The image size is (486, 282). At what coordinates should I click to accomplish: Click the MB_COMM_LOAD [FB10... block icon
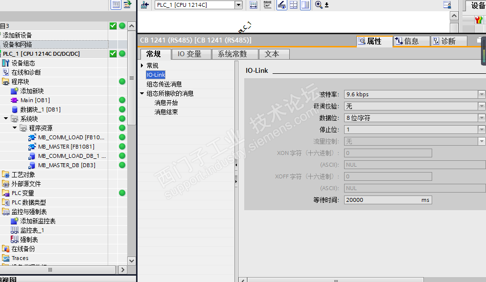[x=32, y=137]
